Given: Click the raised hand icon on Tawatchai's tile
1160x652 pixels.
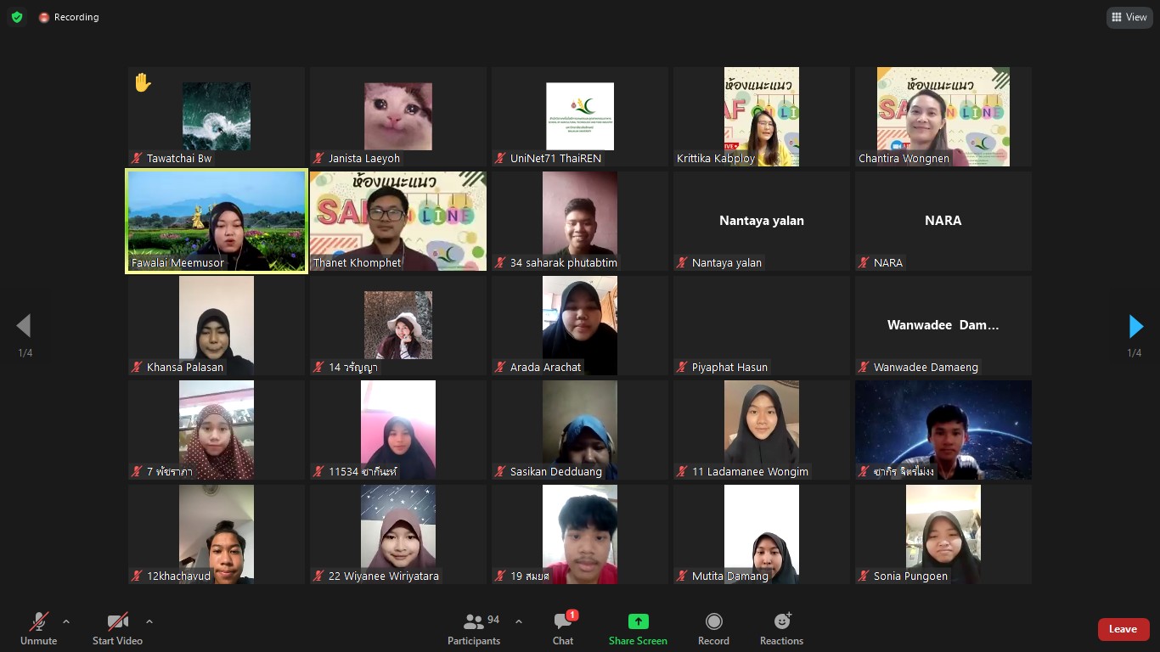Looking at the screenshot, I should tap(143, 82).
